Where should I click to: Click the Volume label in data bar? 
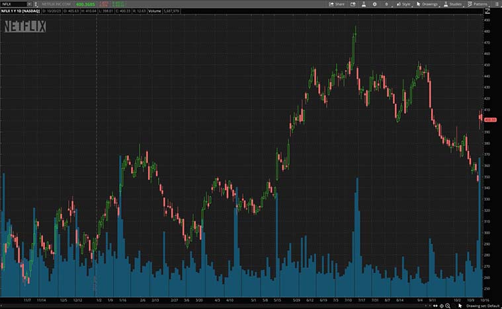pyautogui.click(x=153, y=11)
